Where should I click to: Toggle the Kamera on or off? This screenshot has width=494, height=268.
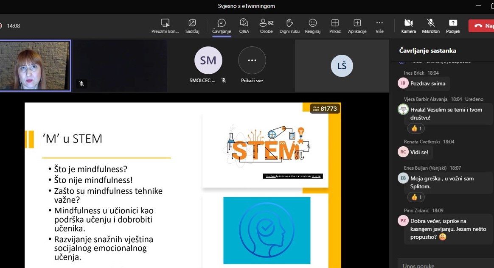(408, 25)
